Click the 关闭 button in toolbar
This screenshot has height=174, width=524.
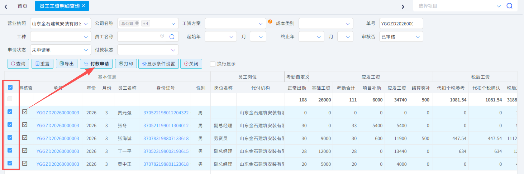coord(191,64)
